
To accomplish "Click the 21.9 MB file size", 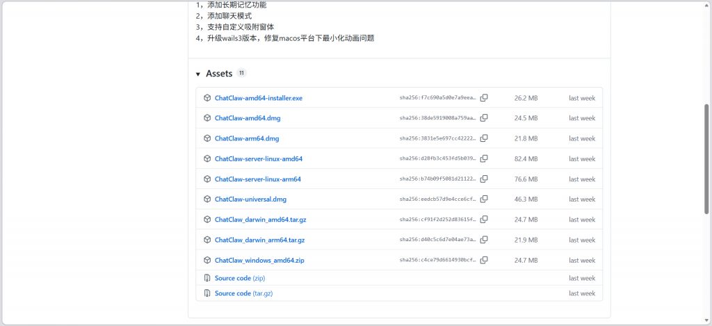I will tap(526, 241).
